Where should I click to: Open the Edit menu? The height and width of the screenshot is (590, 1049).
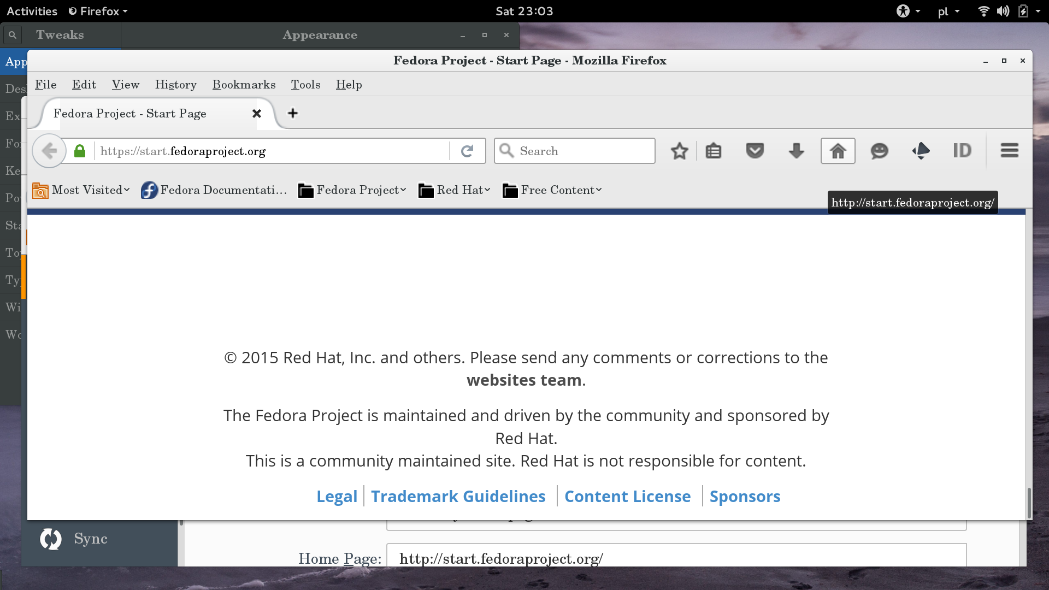click(x=84, y=85)
